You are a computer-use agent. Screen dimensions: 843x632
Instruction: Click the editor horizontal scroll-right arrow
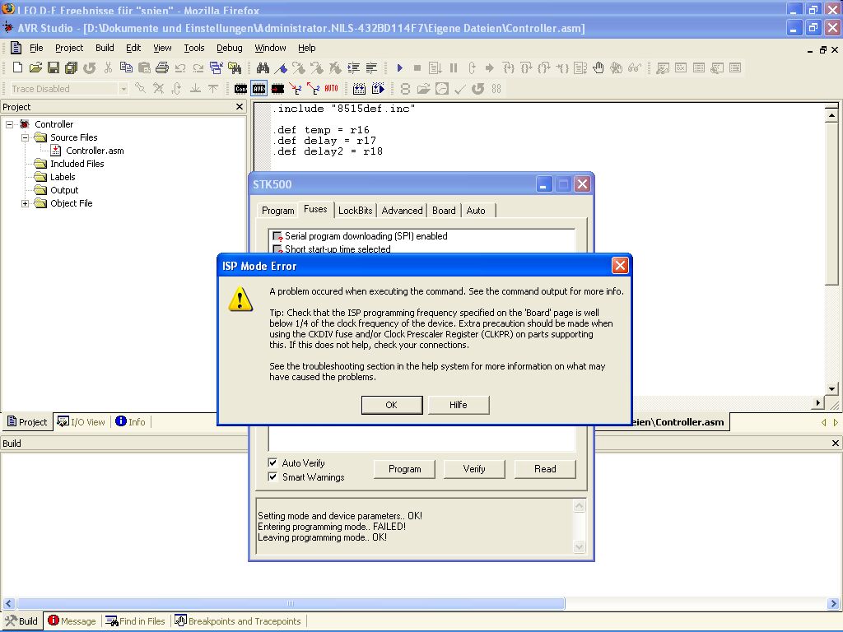817,402
